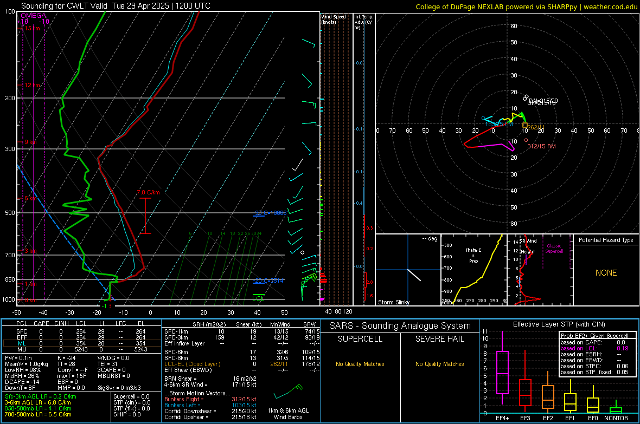Click the SRH (m2/s2) column header
Viewport: 640px width, 424px height.
pos(209,324)
